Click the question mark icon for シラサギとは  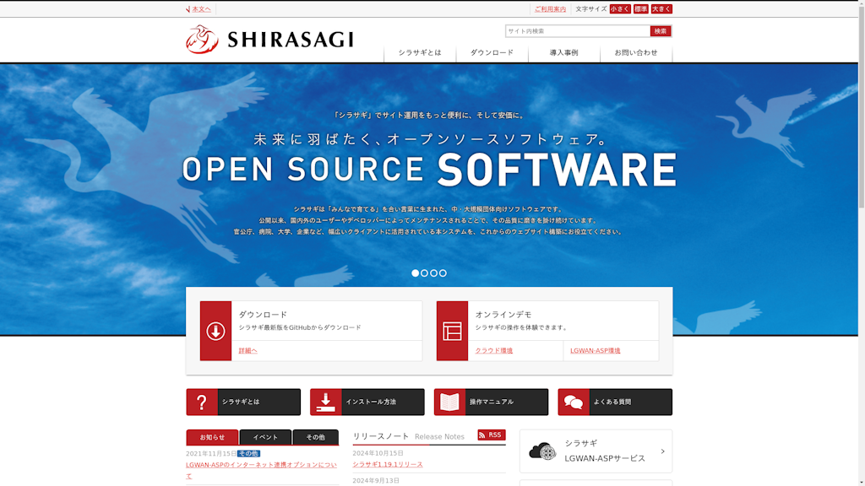(x=201, y=402)
